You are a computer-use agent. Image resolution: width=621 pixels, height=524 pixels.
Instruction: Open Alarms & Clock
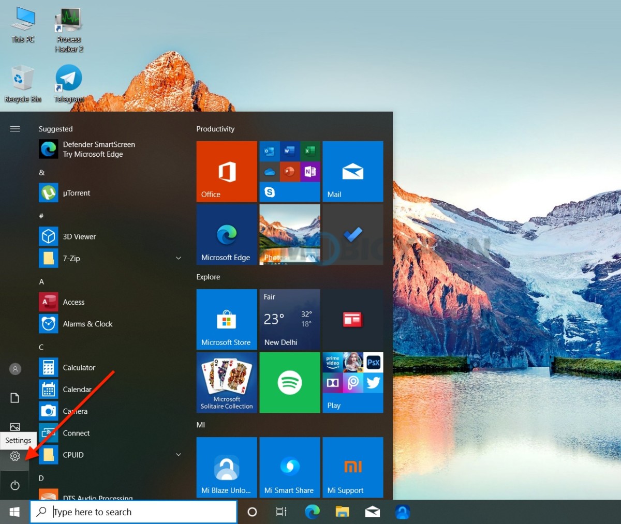(x=87, y=324)
